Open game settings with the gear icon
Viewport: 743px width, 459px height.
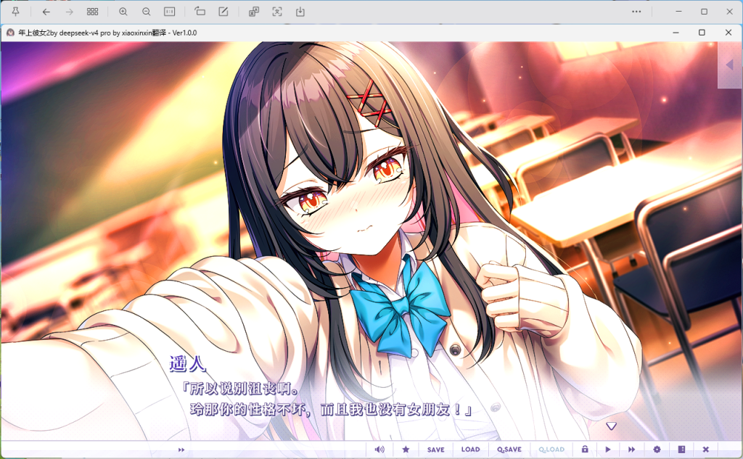click(657, 450)
